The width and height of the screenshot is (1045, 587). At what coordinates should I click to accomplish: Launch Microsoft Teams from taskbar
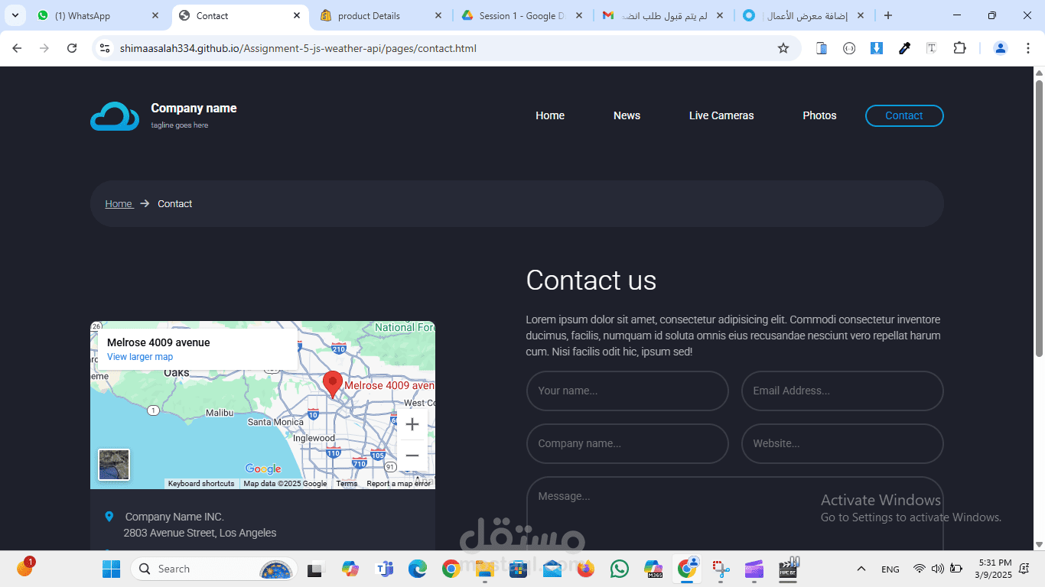(384, 569)
